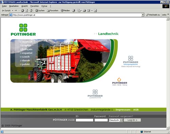Open the Favoriten toolbar button
Screen dimensions: 170x134
point(53,11)
